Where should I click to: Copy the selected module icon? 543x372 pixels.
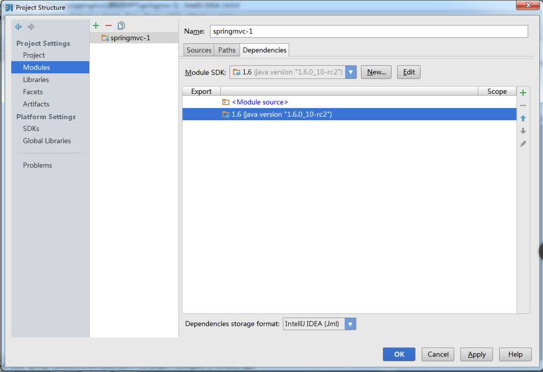[x=121, y=25]
